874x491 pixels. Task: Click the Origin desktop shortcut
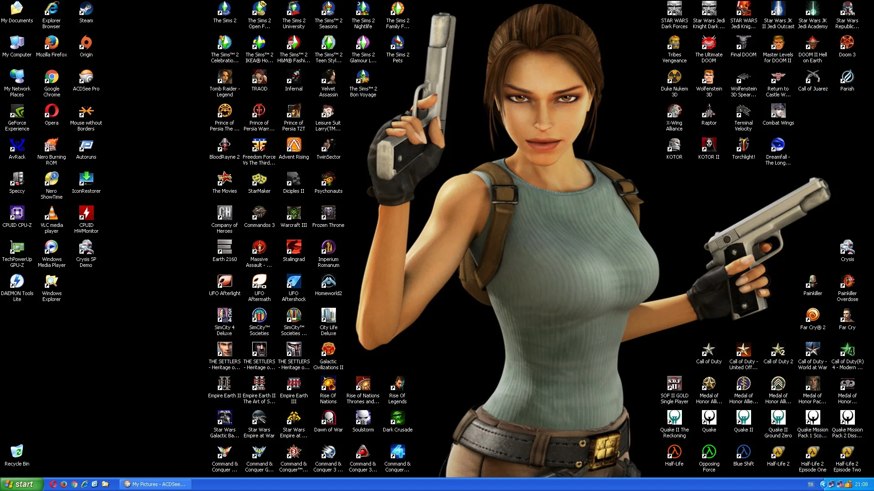pos(86,46)
